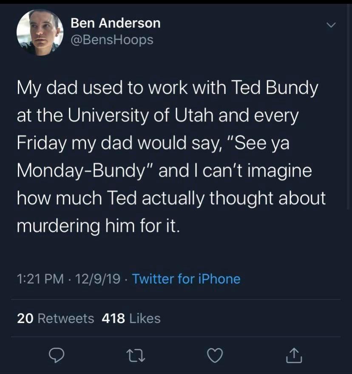Image resolution: width=352 pixels, height=374 pixels.
Task: Open the @BensHoops handle
Action: click(x=112, y=40)
